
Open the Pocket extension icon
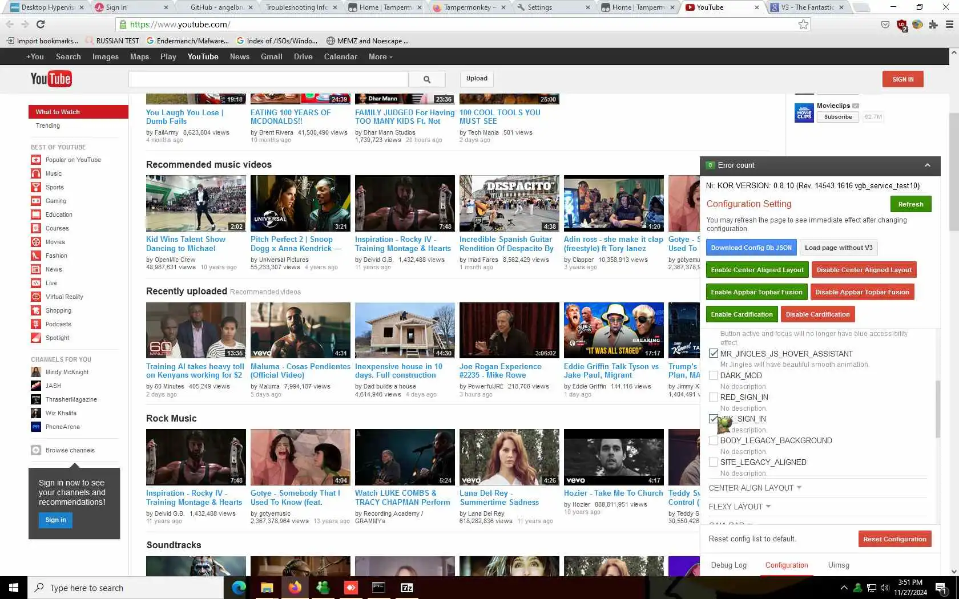point(885,25)
